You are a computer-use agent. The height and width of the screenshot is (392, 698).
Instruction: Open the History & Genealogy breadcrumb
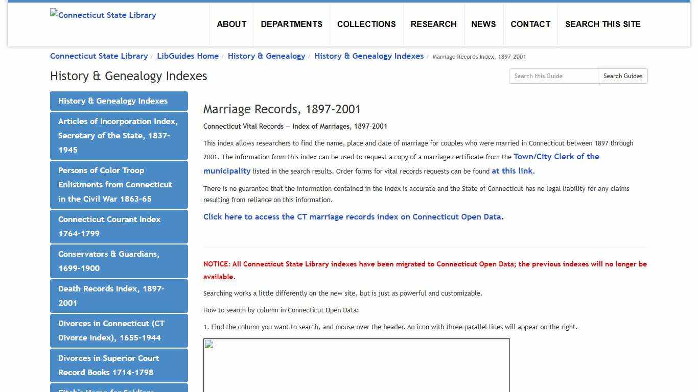(266, 56)
